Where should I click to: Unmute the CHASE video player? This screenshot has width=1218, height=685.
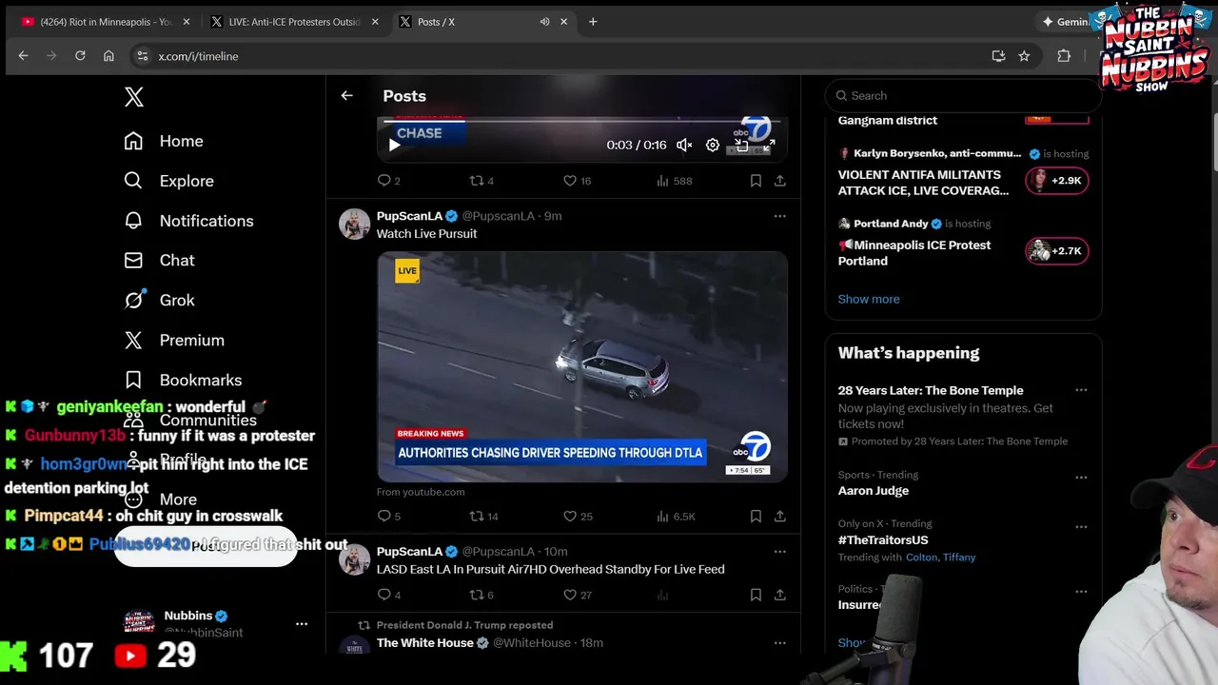[684, 145]
